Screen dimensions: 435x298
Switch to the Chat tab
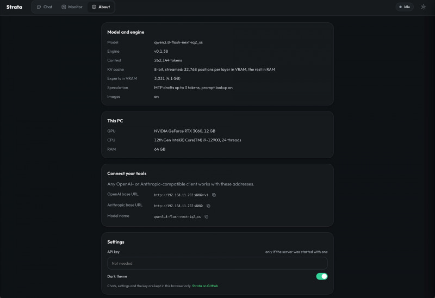point(45,7)
